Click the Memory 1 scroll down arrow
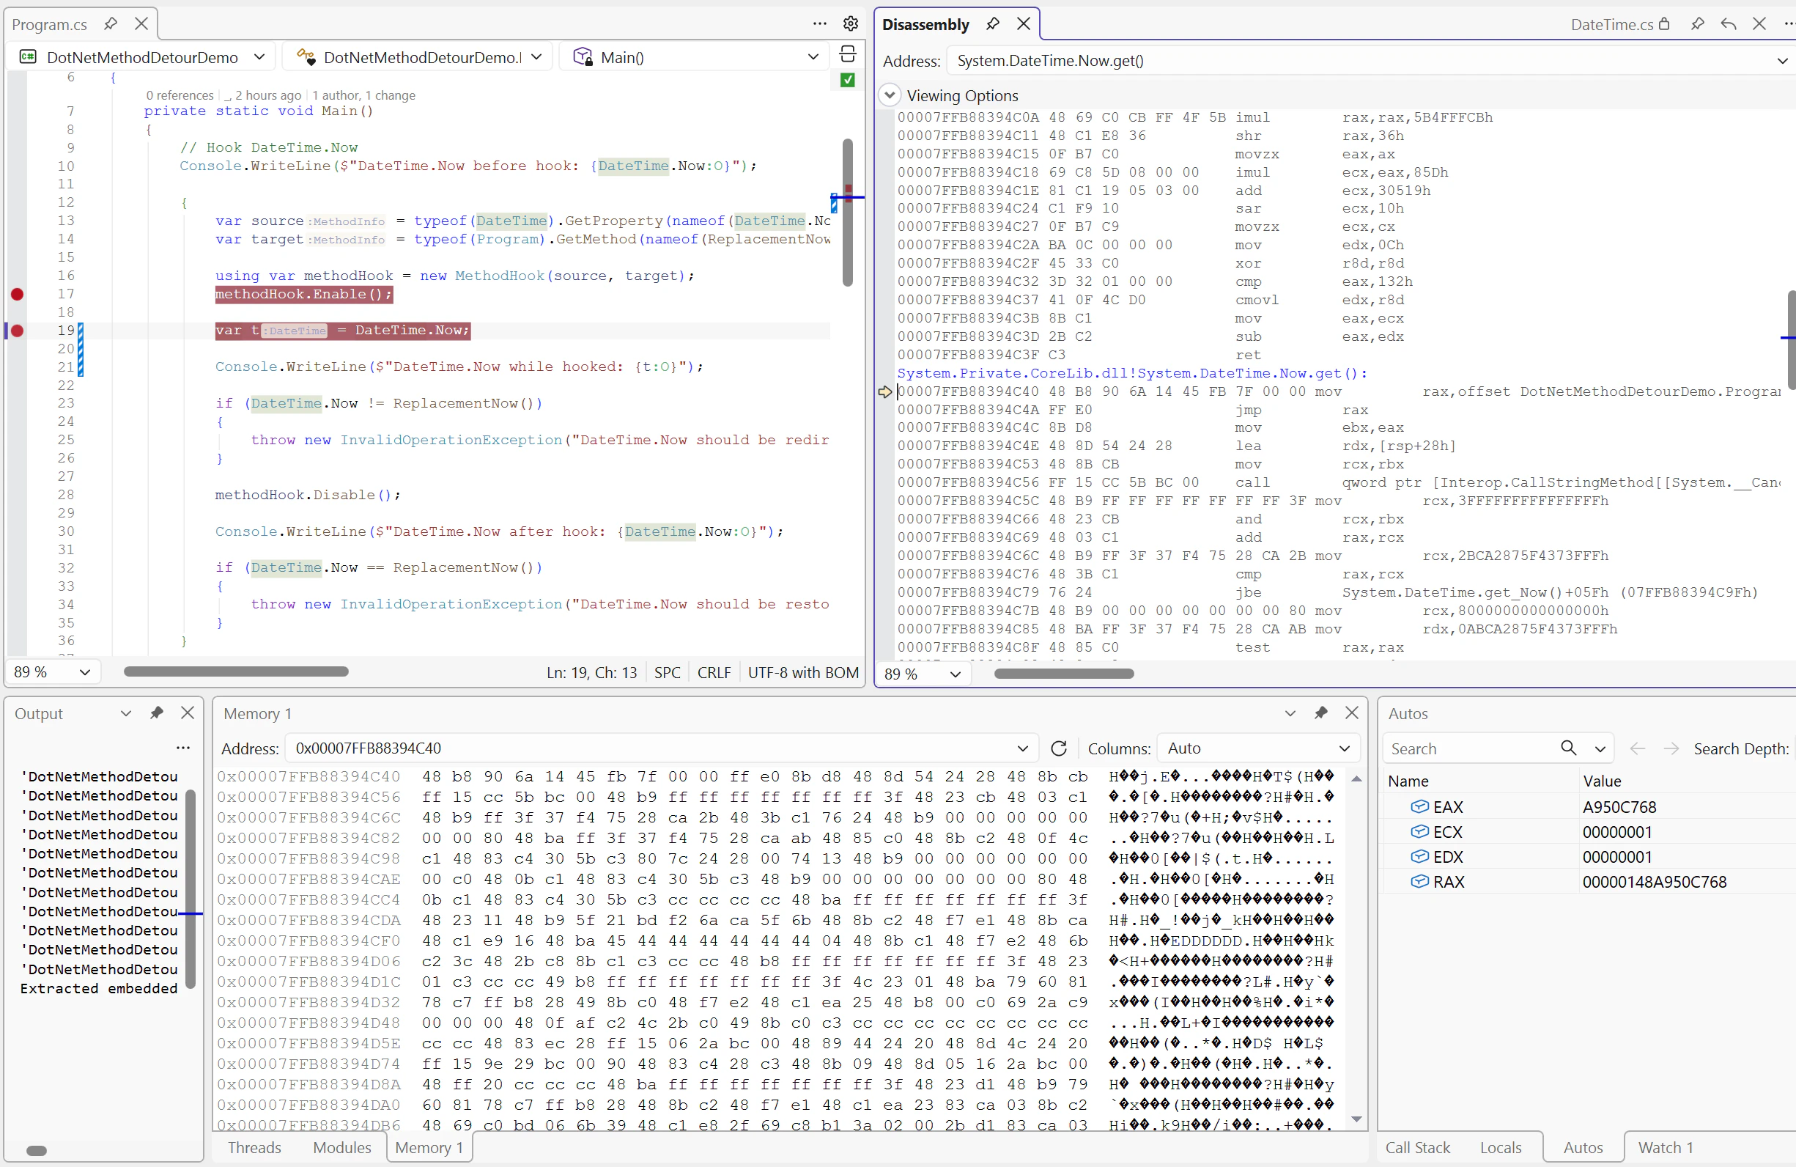 tap(1356, 1119)
